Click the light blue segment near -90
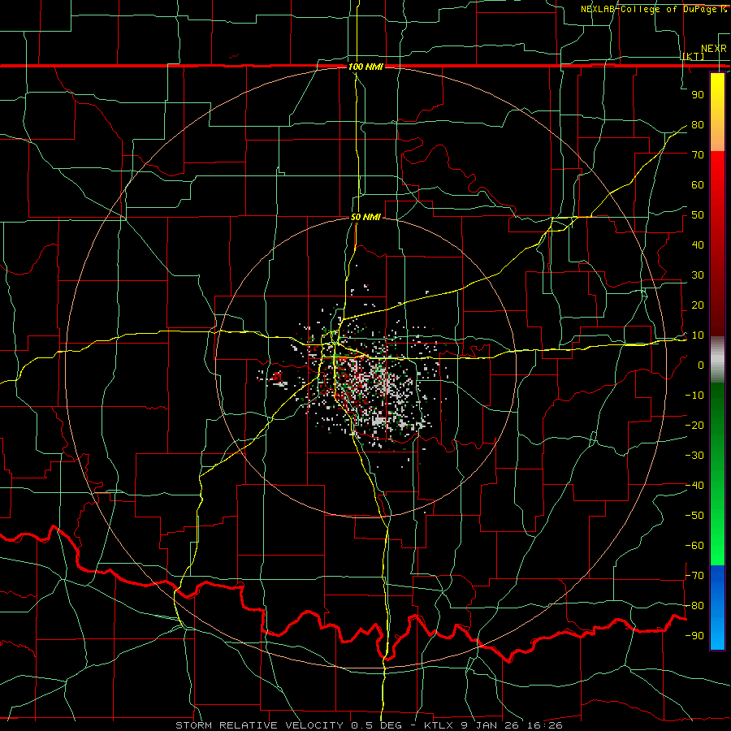This screenshot has width=731, height=731. (717, 634)
